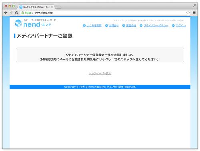Open the ログイン link

181,26
